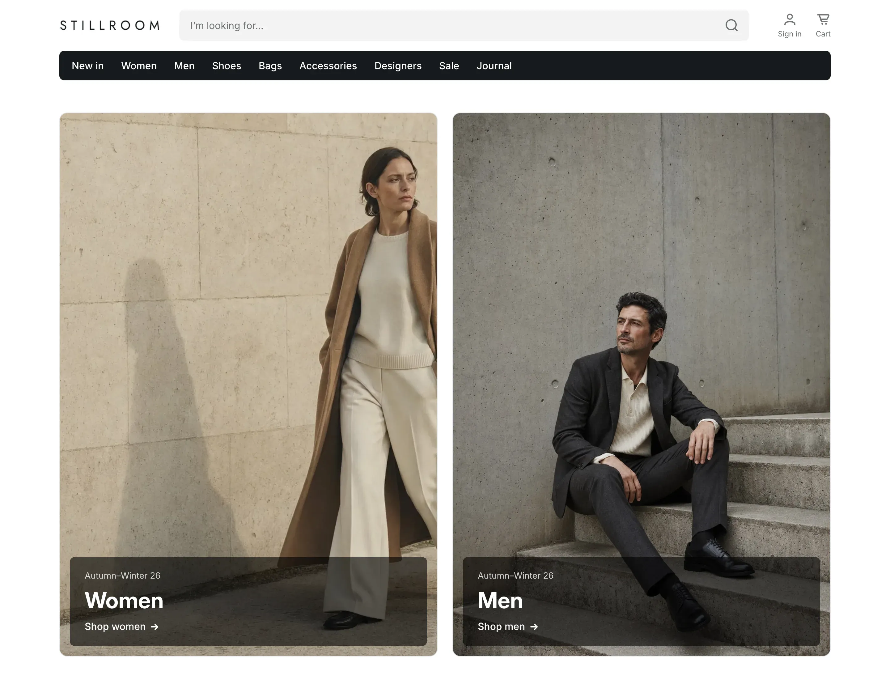Click the Men heading on right card
This screenshot has width=890, height=680.
coord(500,600)
